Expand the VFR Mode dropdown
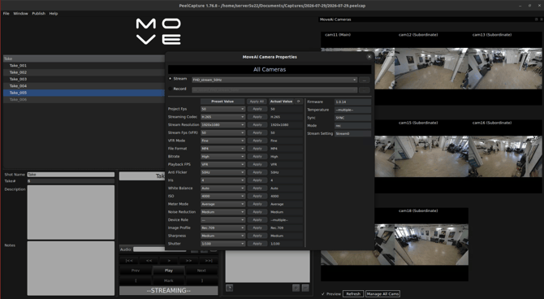 click(x=222, y=141)
